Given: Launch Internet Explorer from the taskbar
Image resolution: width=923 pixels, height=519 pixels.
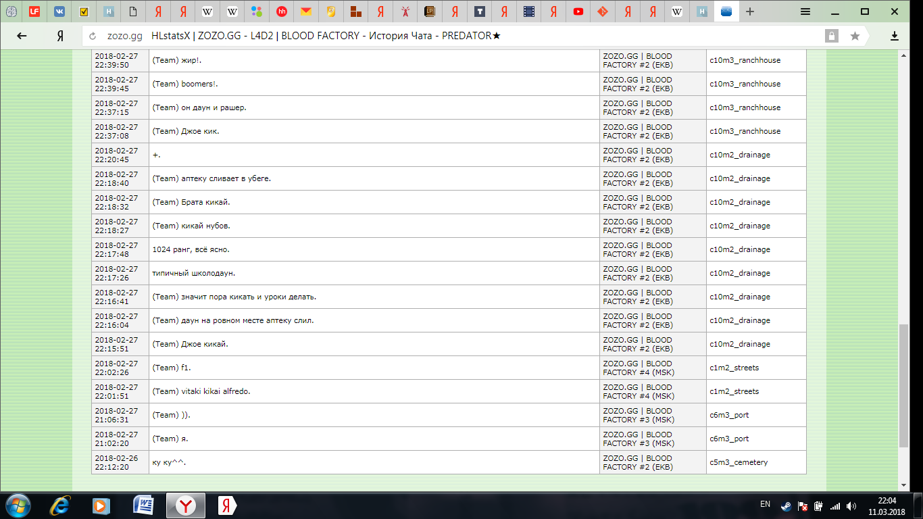Looking at the screenshot, I should 61,505.
